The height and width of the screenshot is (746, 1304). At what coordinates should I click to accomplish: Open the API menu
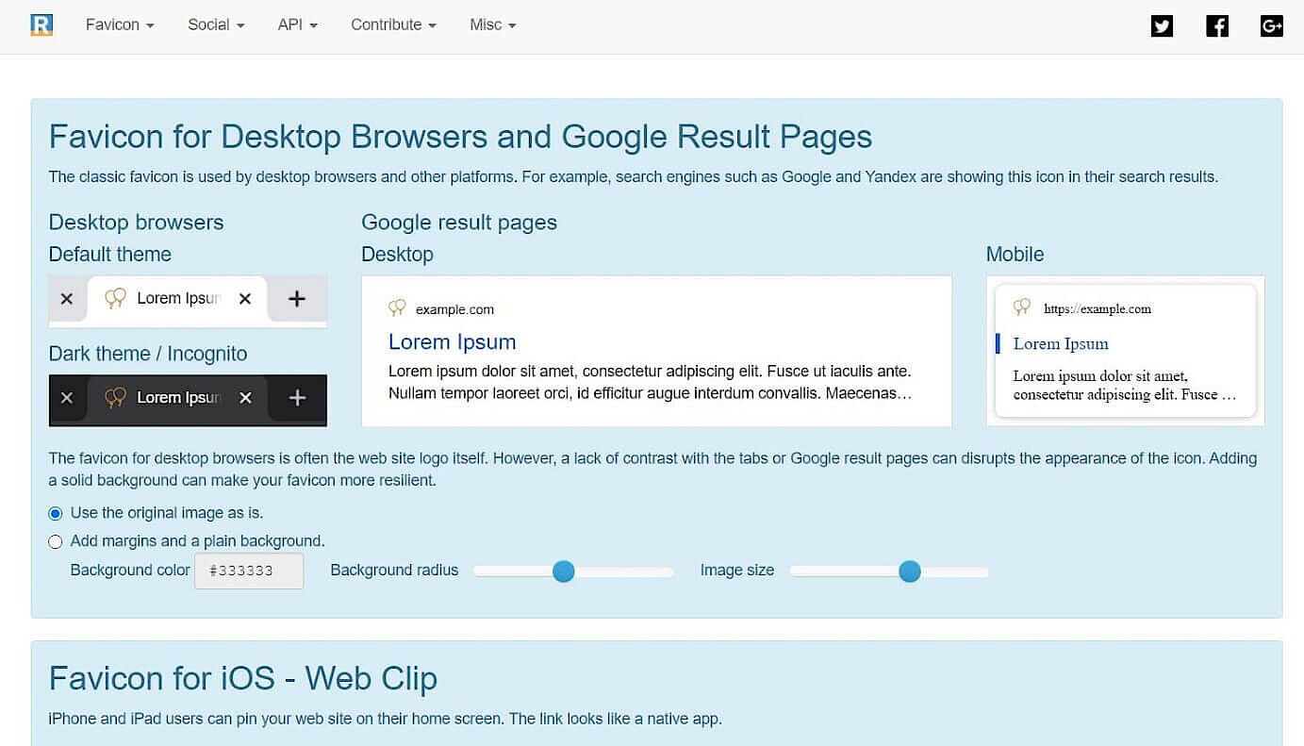click(297, 25)
